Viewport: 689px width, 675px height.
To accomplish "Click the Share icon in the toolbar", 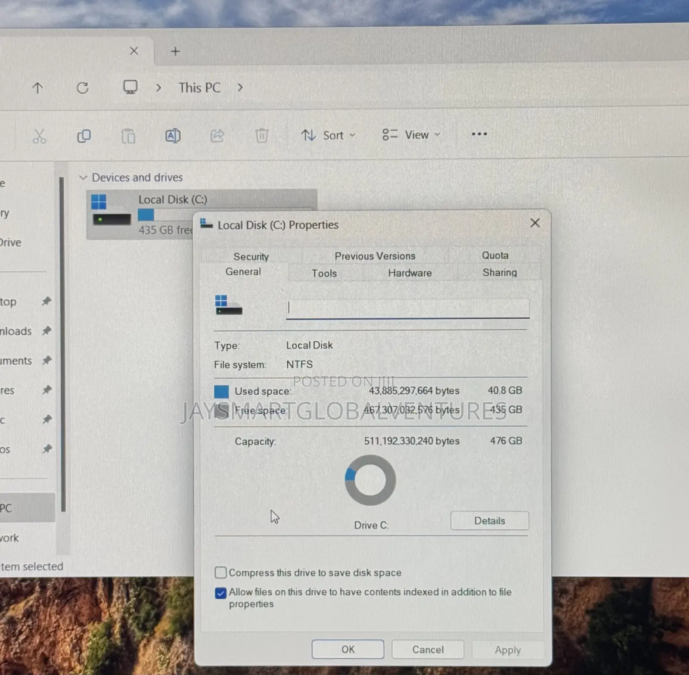I will click(217, 136).
